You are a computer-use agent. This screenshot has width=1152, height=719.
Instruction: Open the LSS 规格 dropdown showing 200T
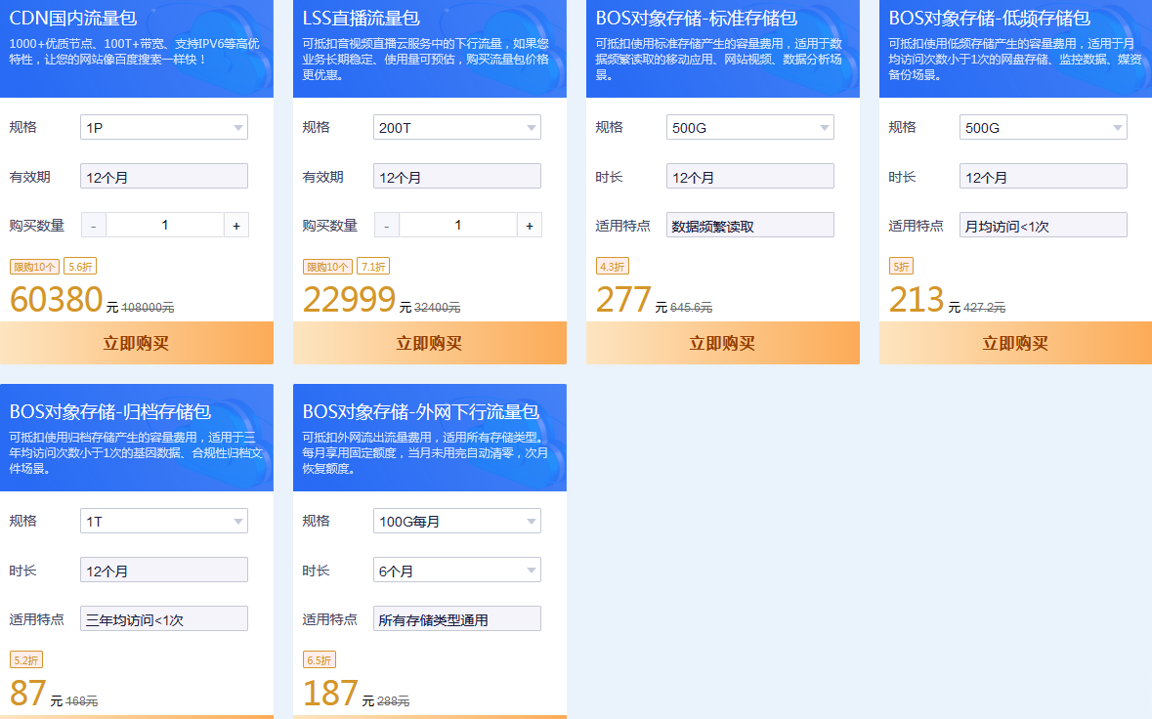tap(457, 127)
